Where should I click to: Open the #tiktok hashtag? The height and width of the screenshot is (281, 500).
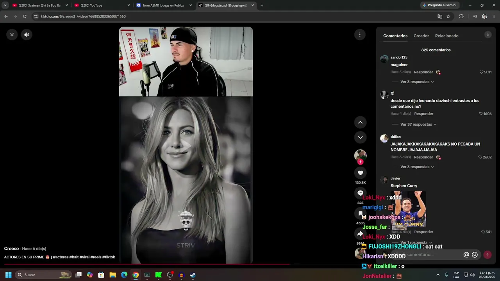[x=109, y=257]
